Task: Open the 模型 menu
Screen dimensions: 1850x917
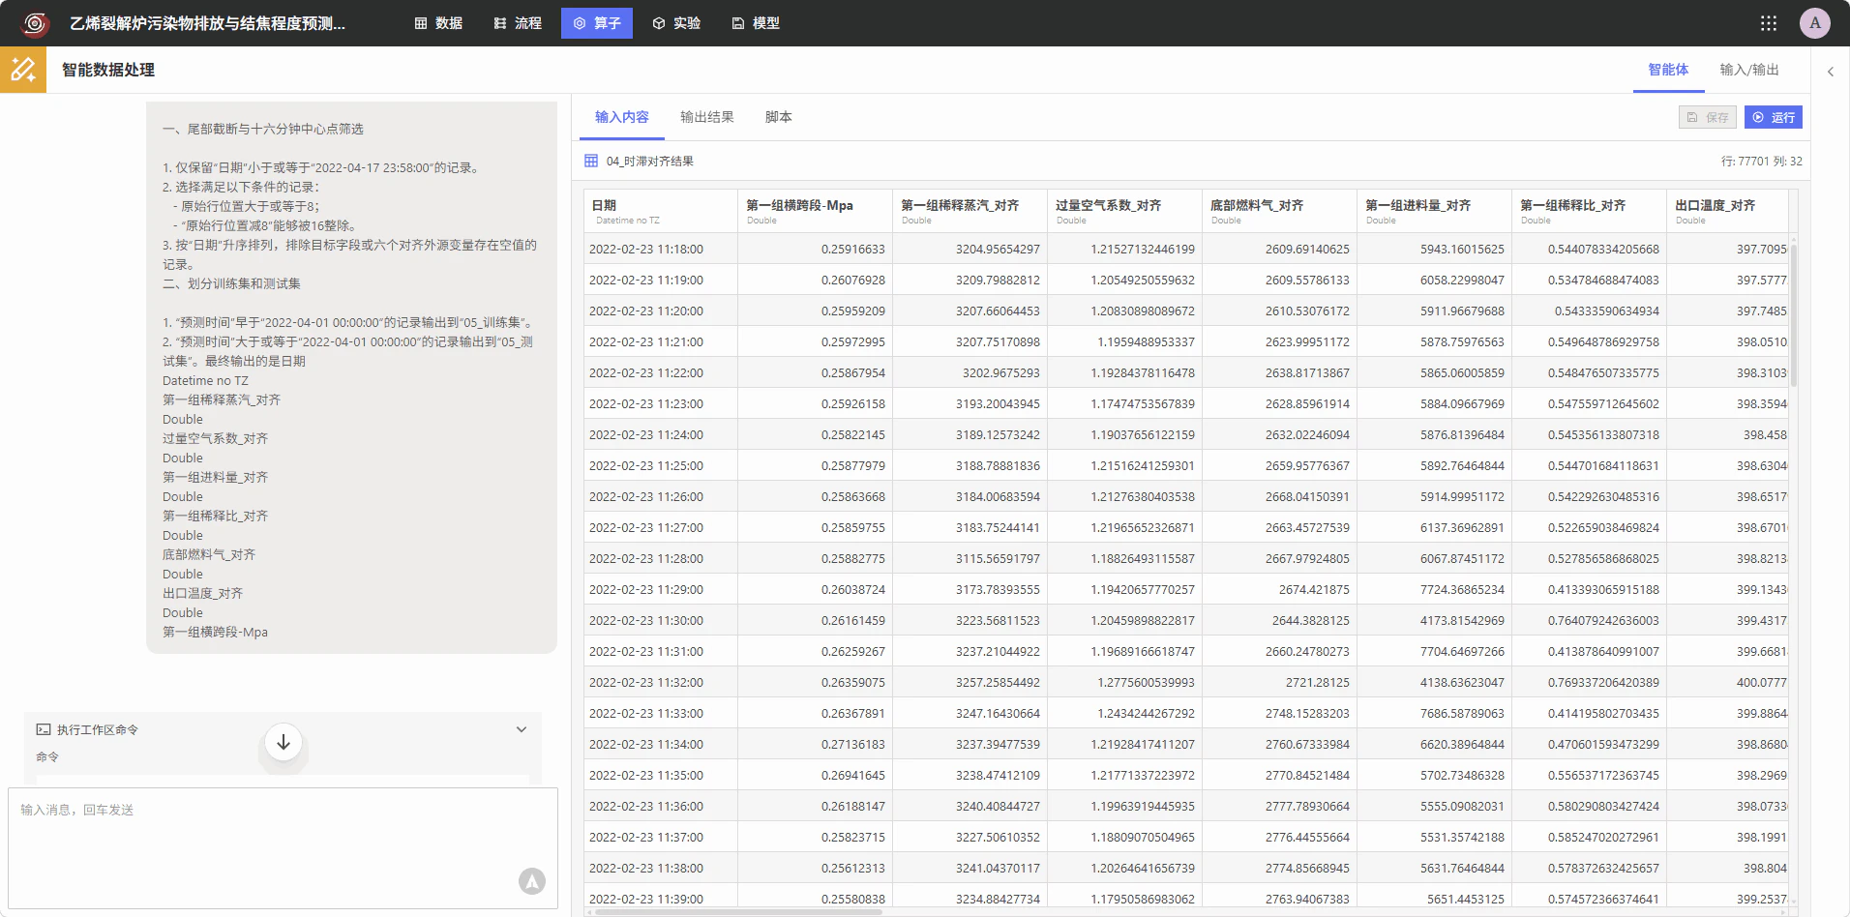Action: [756, 23]
